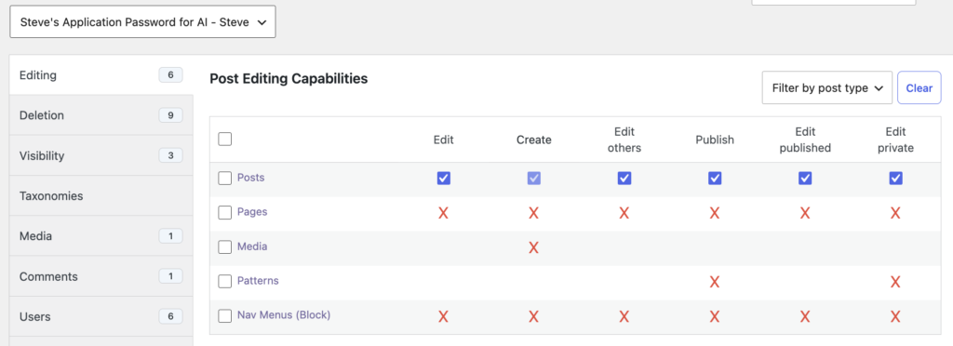This screenshot has width=953, height=346.
Task: Click the red X for Pages Edit
Action: click(x=444, y=213)
